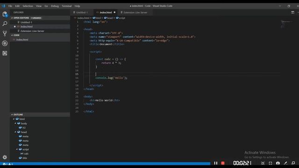299x168 pixels.
Task: Click the recorder window overlay icon
Action: 293,163
